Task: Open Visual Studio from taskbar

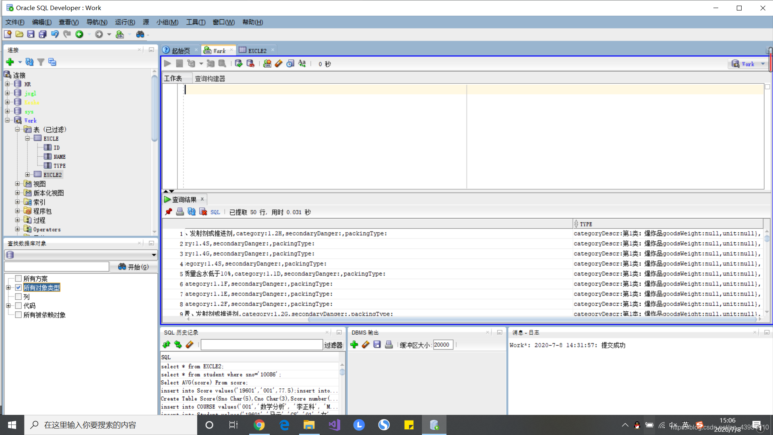Action: point(334,425)
